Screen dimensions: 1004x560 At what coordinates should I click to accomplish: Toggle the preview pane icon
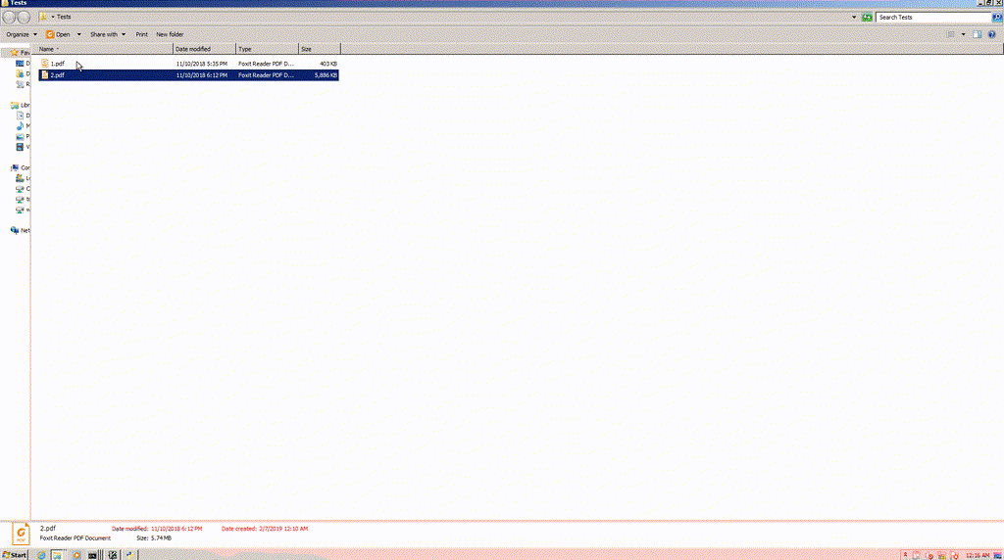[x=978, y=34]
